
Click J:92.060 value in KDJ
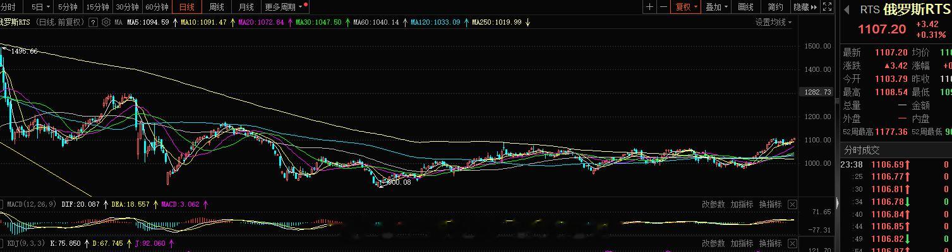click(x=151, y=243)
